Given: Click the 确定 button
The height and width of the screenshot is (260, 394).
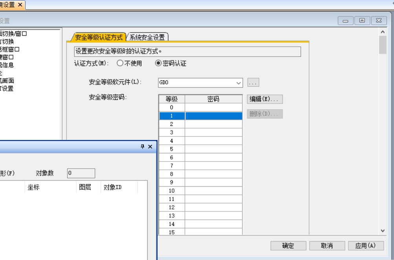Looking at the screenshot, I should tap(288, 246).
